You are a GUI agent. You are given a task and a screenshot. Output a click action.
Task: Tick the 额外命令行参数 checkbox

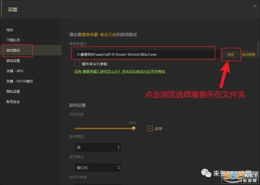pyautogui.click(x=77, y=64)
